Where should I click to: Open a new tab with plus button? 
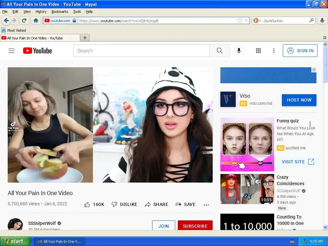(x=85, y=38)
